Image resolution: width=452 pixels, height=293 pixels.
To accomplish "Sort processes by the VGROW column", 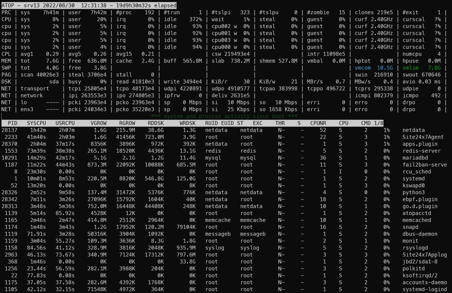I will tap(99, 123).
